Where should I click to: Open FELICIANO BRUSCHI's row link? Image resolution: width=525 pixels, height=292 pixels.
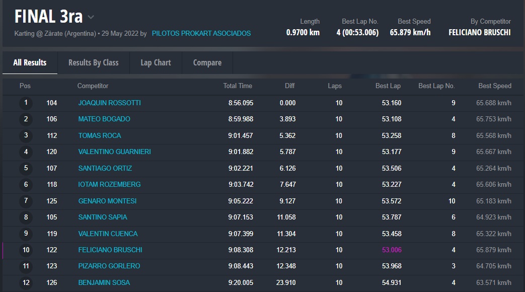pos(110,250)
